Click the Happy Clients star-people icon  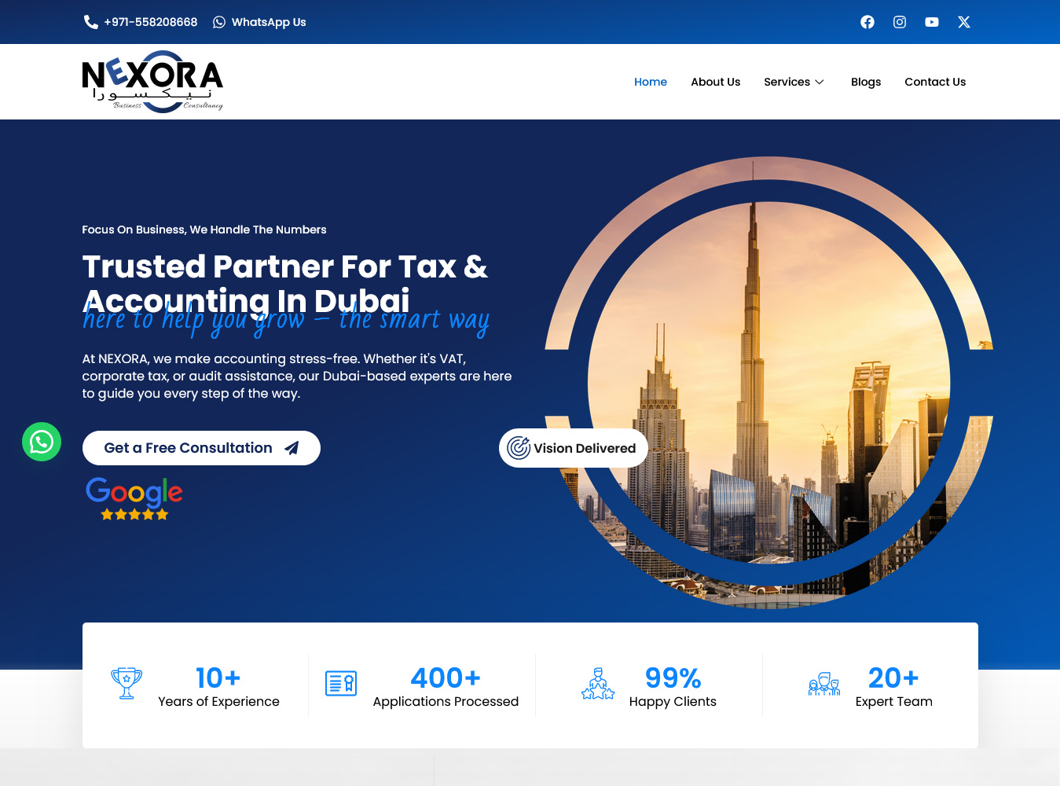click(598, 684)
